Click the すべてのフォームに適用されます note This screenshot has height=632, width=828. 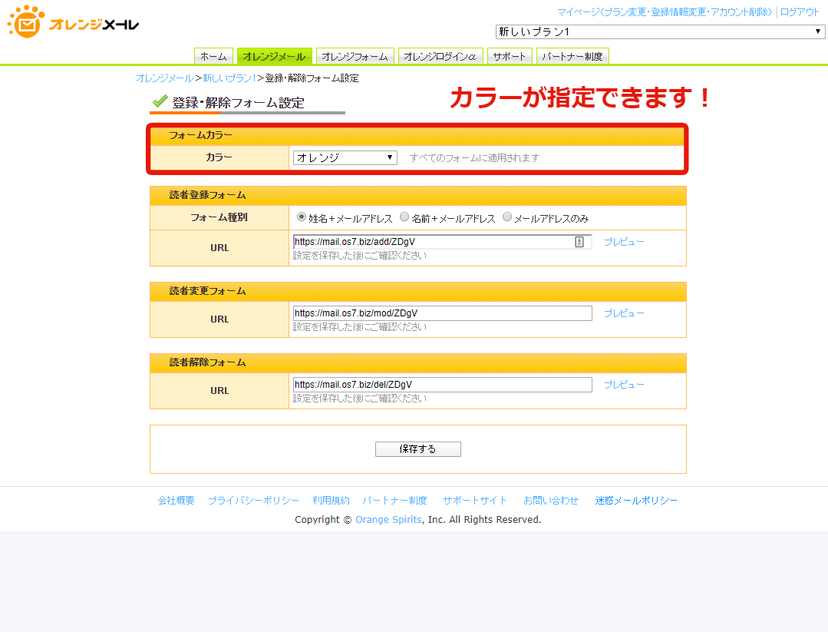[x=474, y=157]
